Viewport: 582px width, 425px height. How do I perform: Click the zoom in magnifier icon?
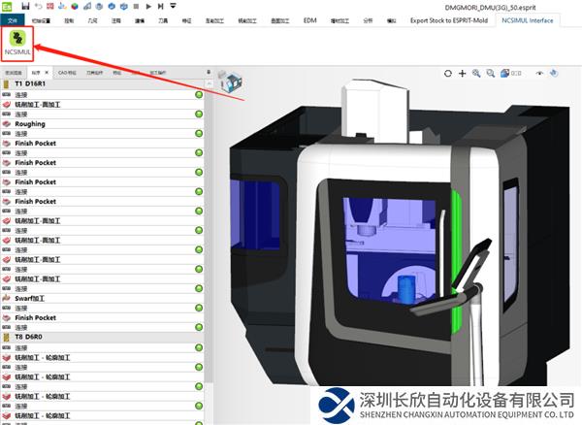(x=476, y=73)
